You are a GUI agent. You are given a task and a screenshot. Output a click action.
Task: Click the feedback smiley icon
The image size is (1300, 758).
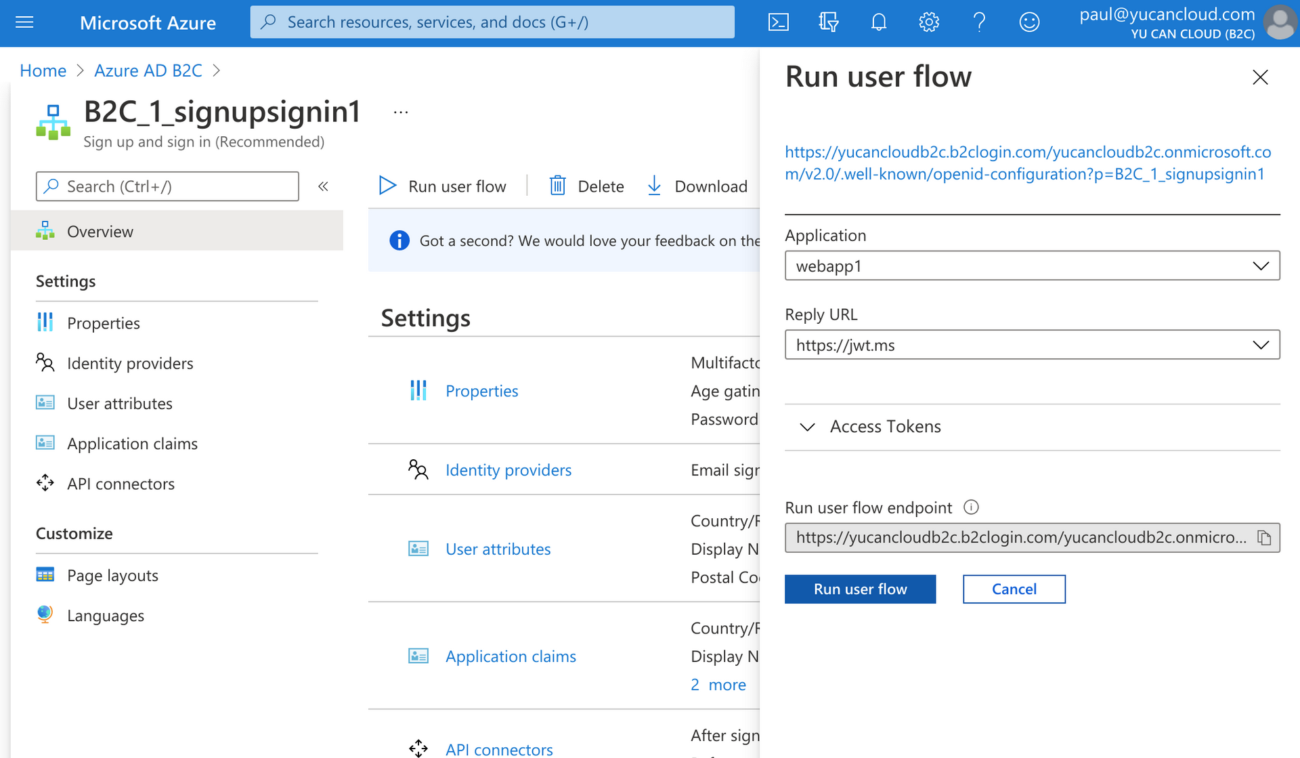1028,22
